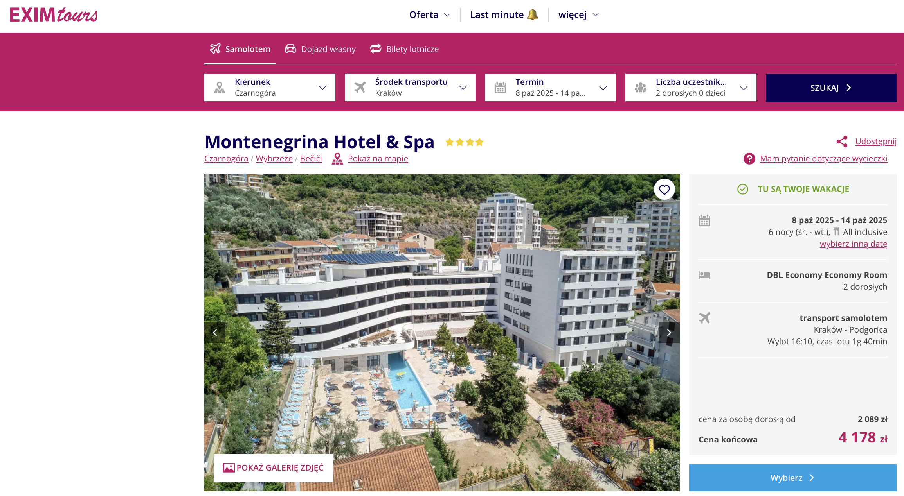This screenshot has width=904, height=496.
Task: Click the question mark help icon
Action: tap(749, 159)
